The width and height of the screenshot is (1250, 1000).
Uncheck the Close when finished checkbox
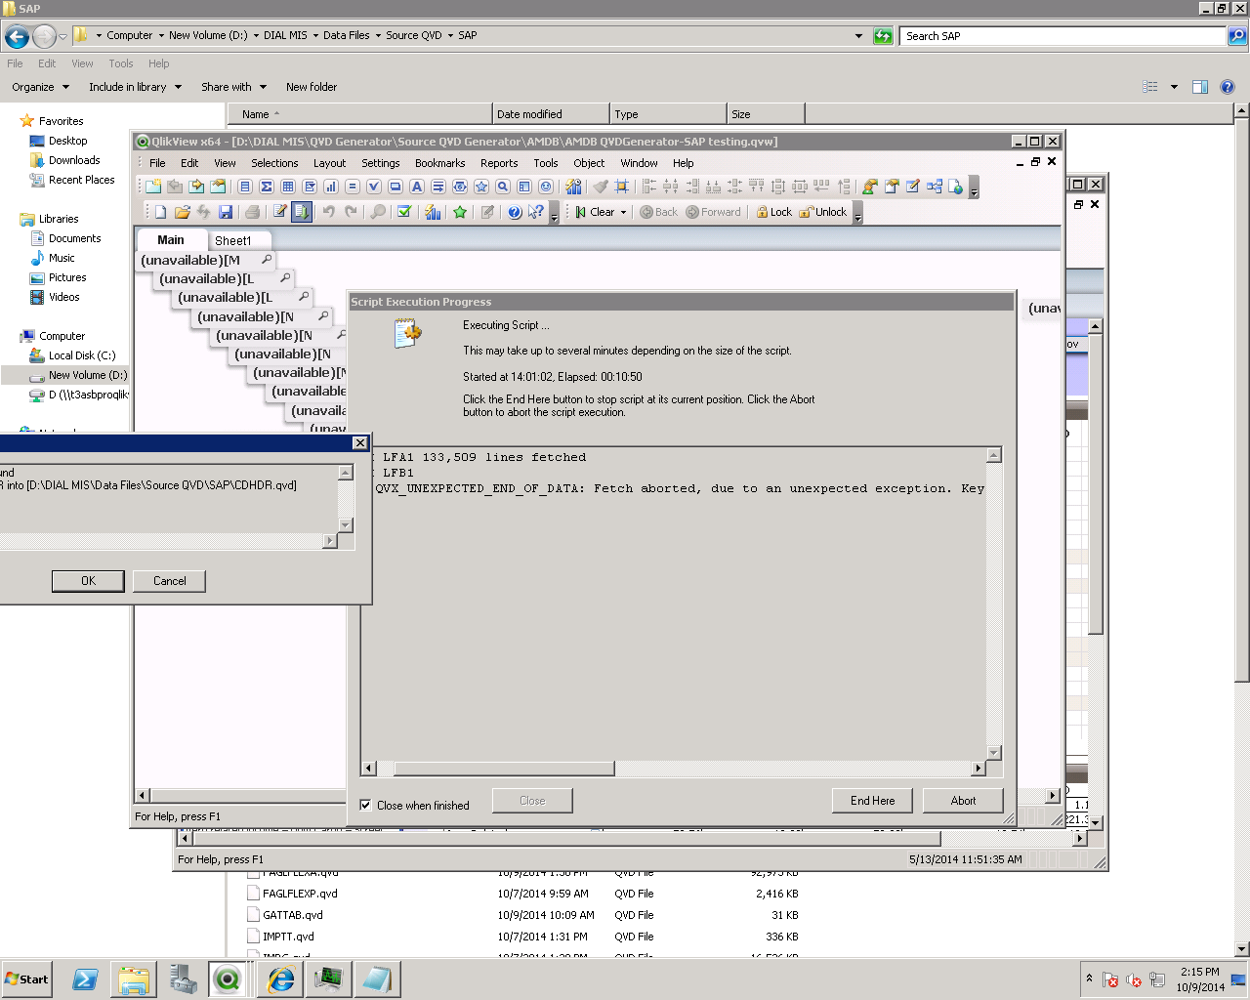[x=366, y=806]
